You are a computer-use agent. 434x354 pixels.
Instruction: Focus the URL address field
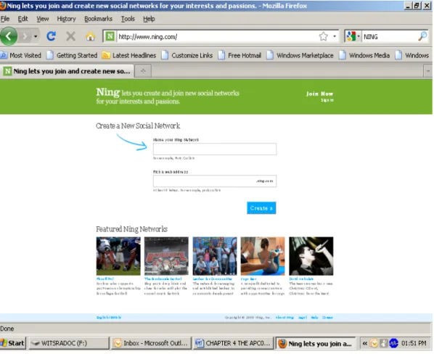tap(217, 36)
